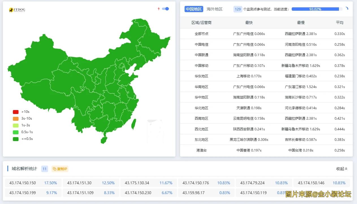The height and width of the screenshot is (204, 357).
Task: Click the ITDOG logo
Action: pos(17,10)
